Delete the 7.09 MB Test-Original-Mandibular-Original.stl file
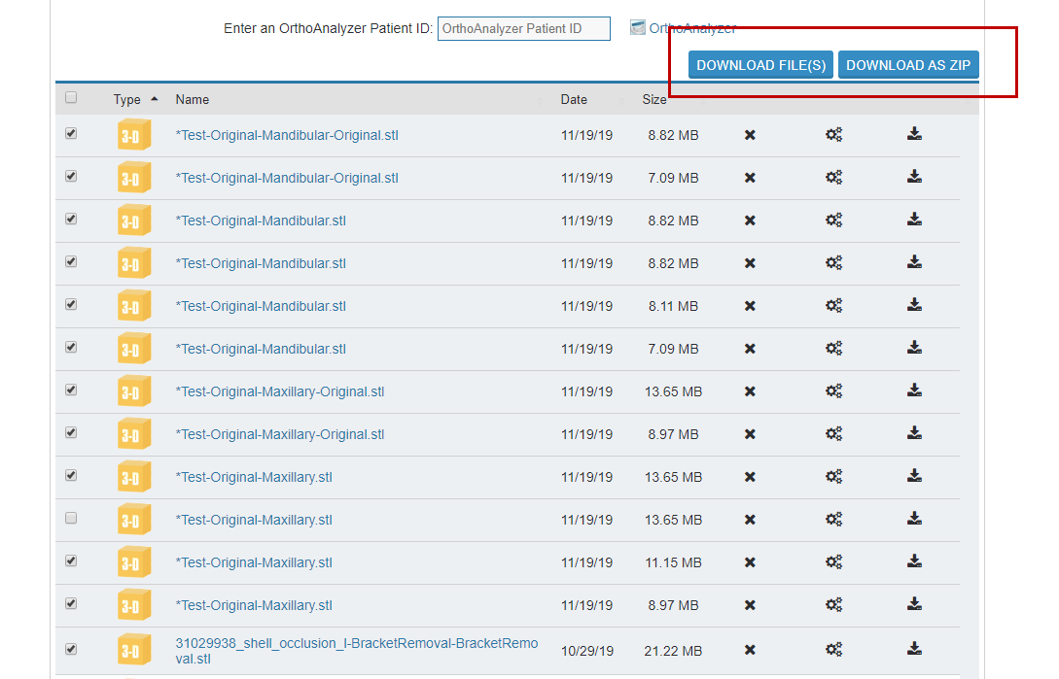This screenshot has height=679, width=1059. [750, 178]
